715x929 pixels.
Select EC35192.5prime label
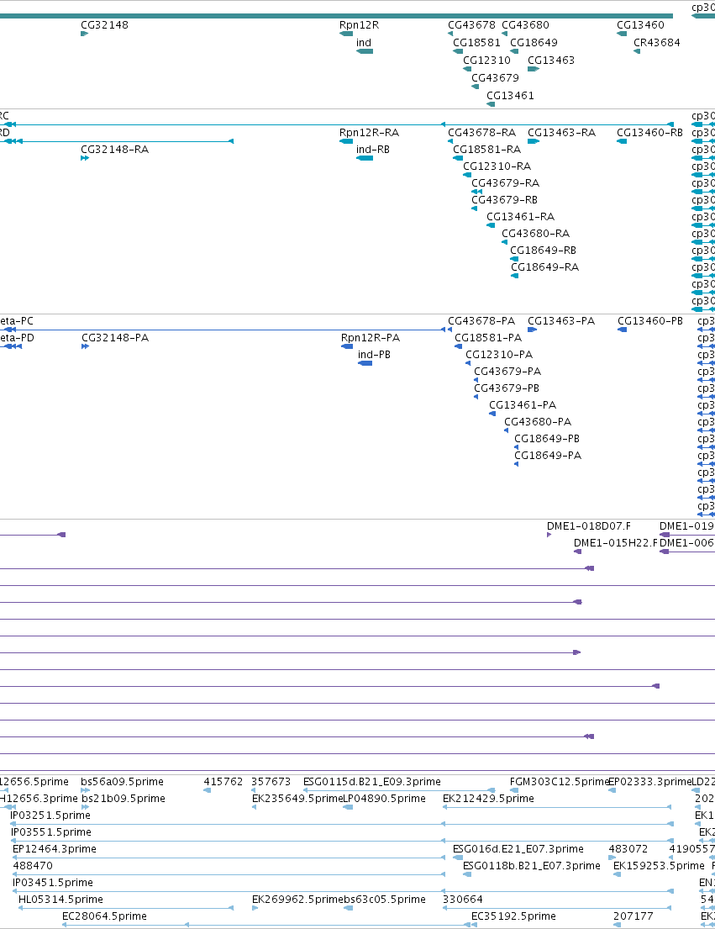point(513,916)
